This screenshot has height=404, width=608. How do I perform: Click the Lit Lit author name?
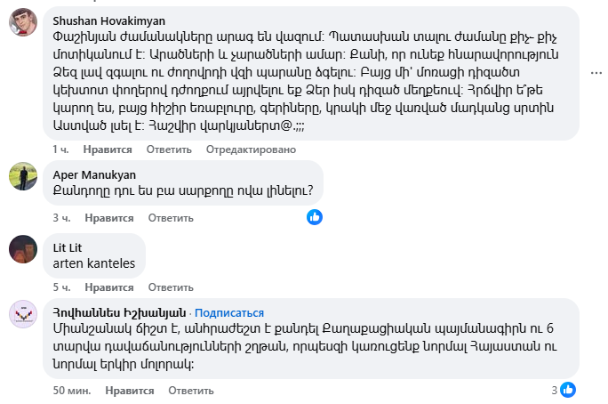tap(74, 246)
